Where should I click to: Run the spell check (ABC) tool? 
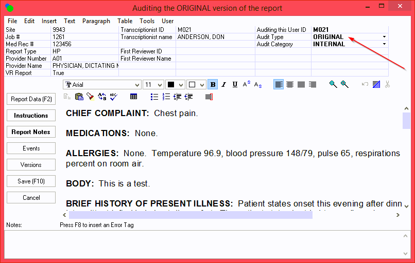click(x=113, y=97)
